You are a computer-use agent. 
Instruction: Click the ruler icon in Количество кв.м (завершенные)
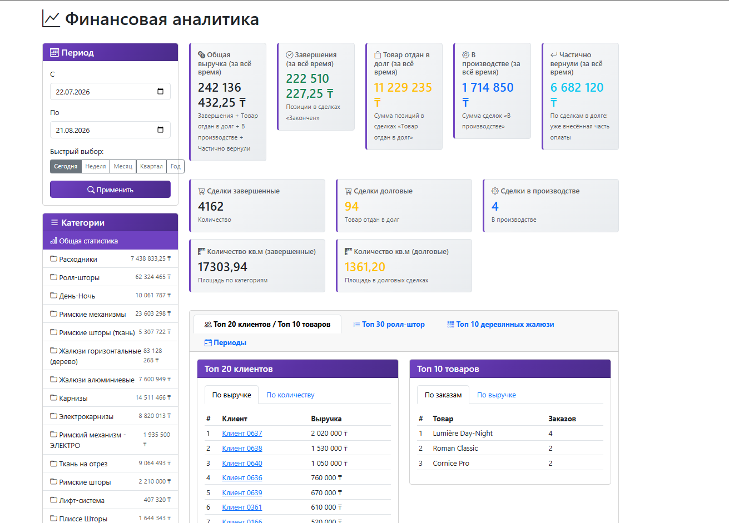click(201, 252)
